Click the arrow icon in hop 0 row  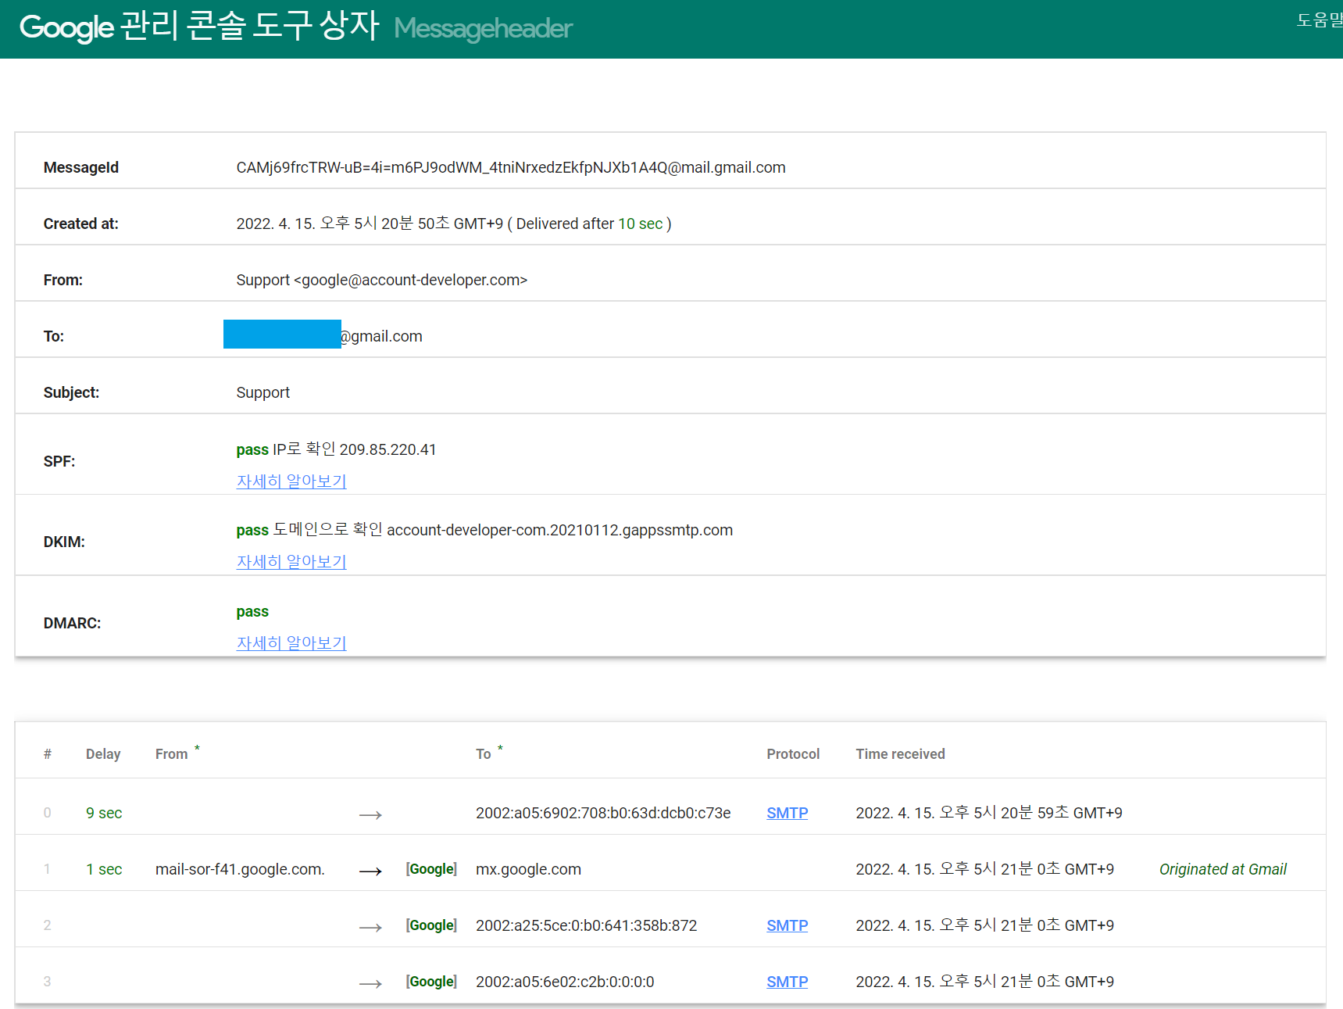(370, 814)
